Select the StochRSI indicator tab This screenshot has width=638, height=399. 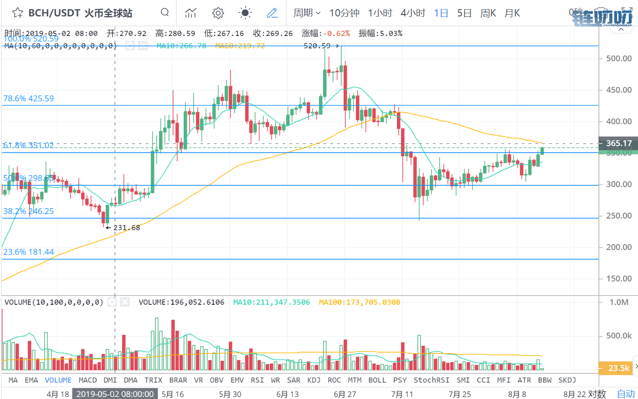click(432, 380)
